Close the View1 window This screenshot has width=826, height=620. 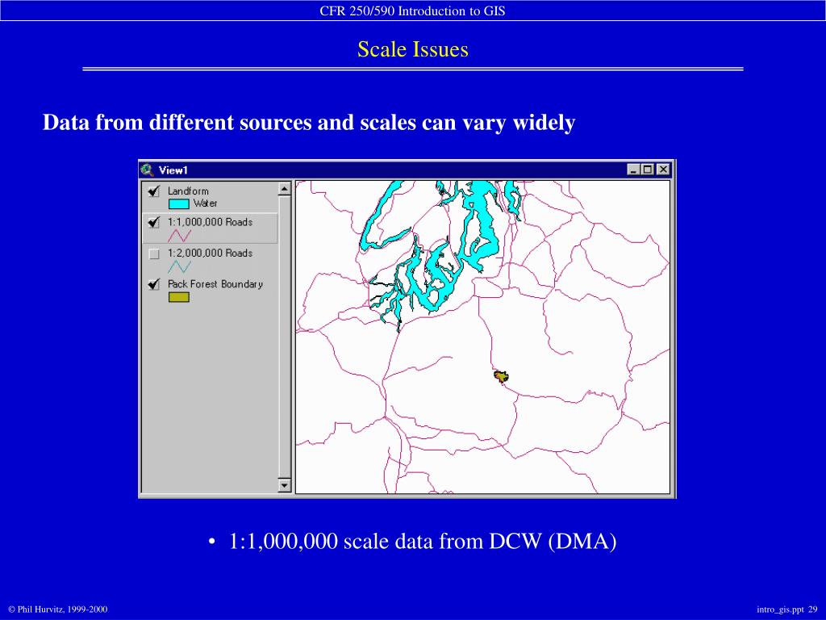[663, 170]
